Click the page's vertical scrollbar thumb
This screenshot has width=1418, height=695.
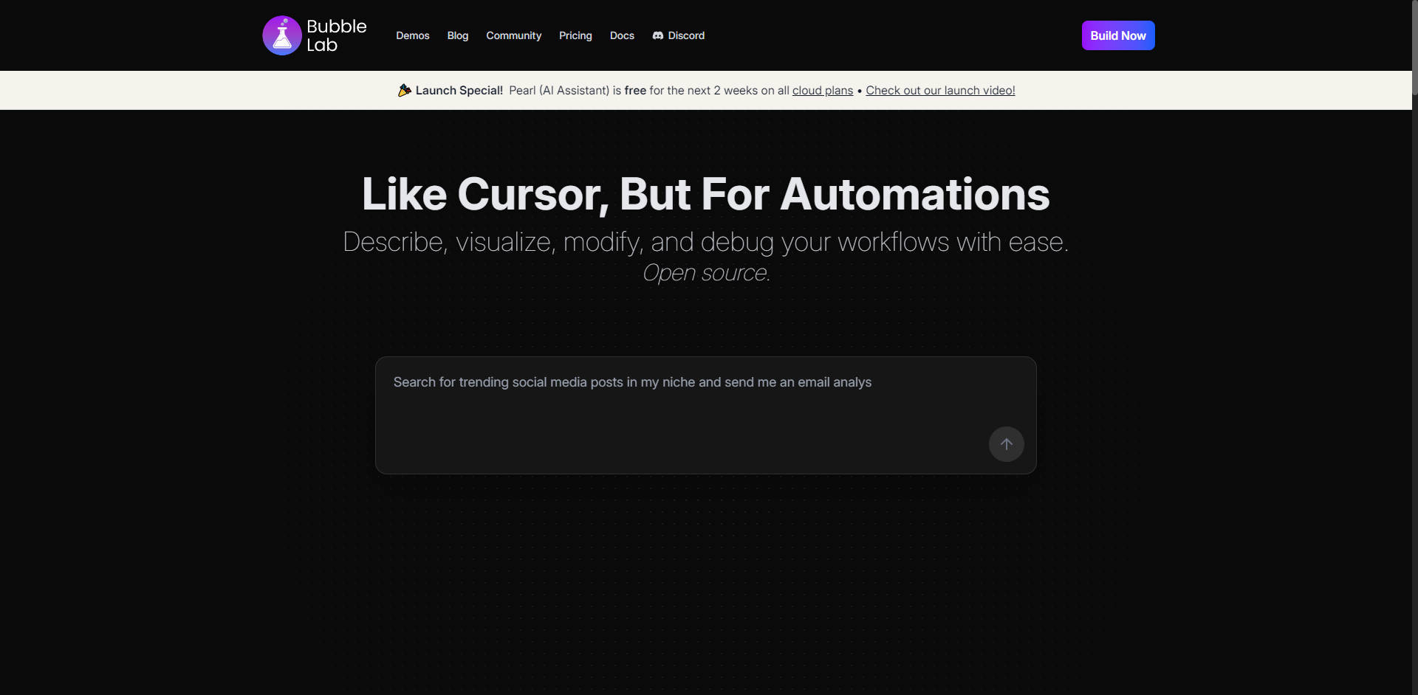[1414, 47]
